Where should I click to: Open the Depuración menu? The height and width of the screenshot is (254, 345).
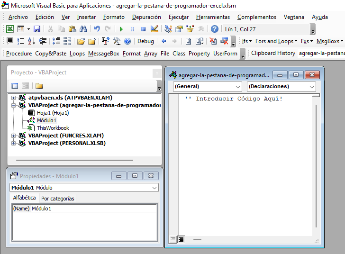pyautogui.click(x=146, y=17)
